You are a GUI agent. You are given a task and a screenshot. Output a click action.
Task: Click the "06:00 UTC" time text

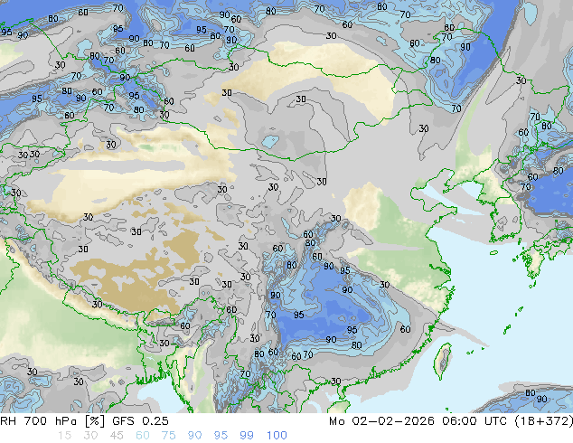474,421
